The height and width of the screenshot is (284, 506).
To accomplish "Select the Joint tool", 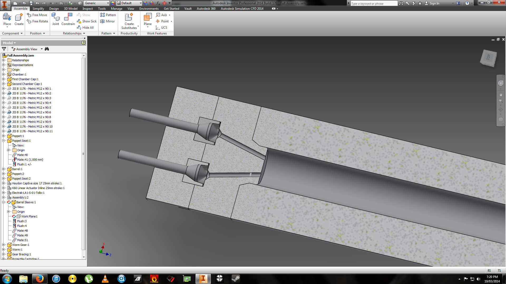I will 56,19.
